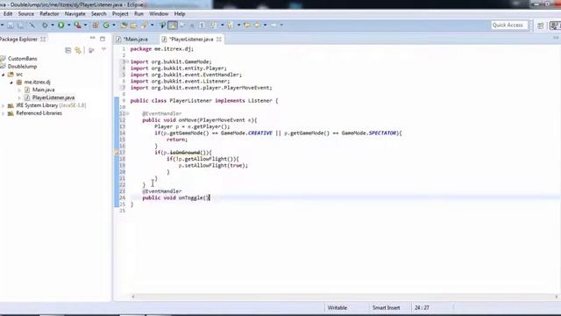The width and height of the screenshot is (561, 316).
Task: Select the DoubleJump project
Action: click(x=22, y=67)
